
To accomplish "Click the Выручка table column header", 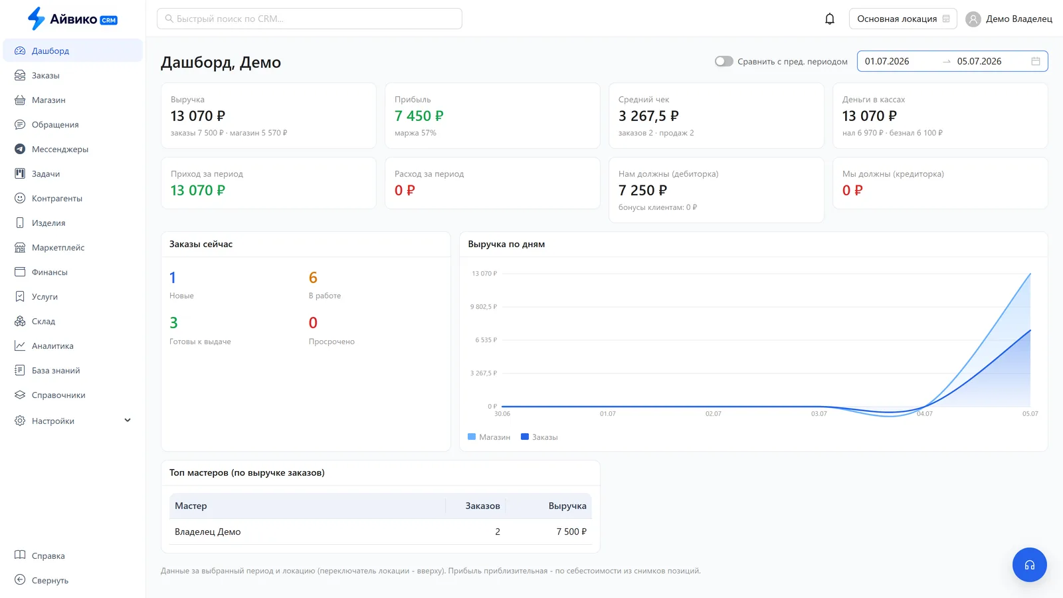I will [549, 506].
